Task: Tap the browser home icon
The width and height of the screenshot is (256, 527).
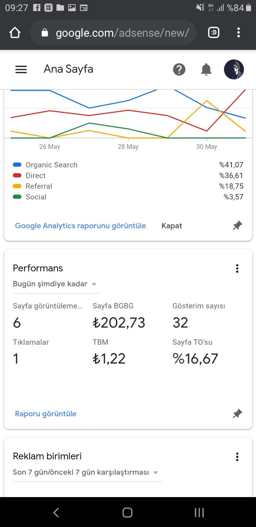Action: click(x=15, y=33)
